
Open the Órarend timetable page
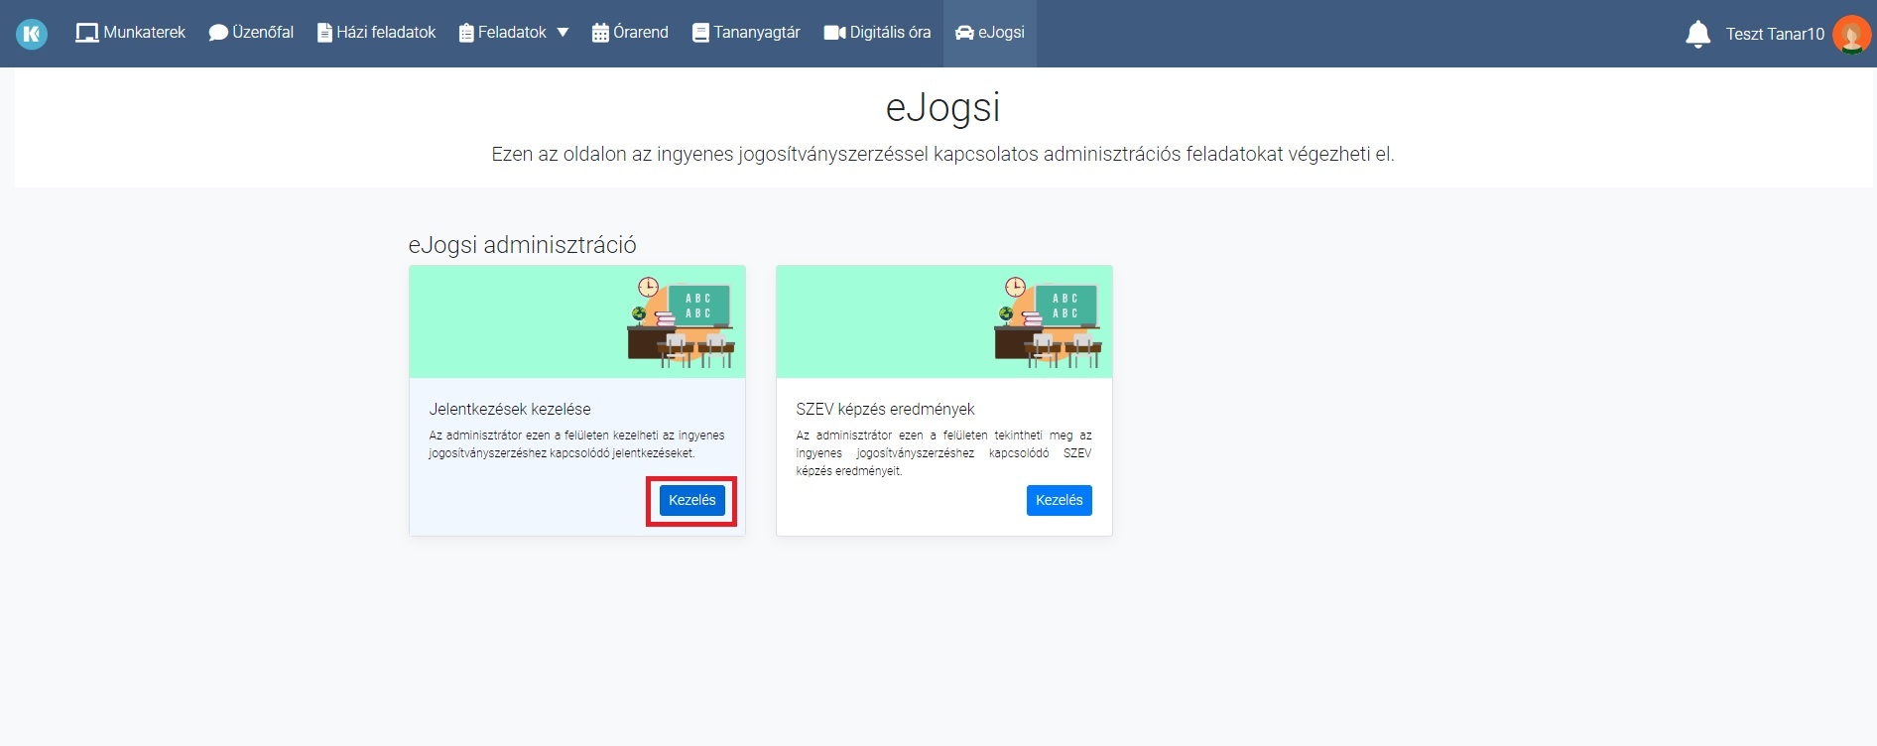click(630, 33)
